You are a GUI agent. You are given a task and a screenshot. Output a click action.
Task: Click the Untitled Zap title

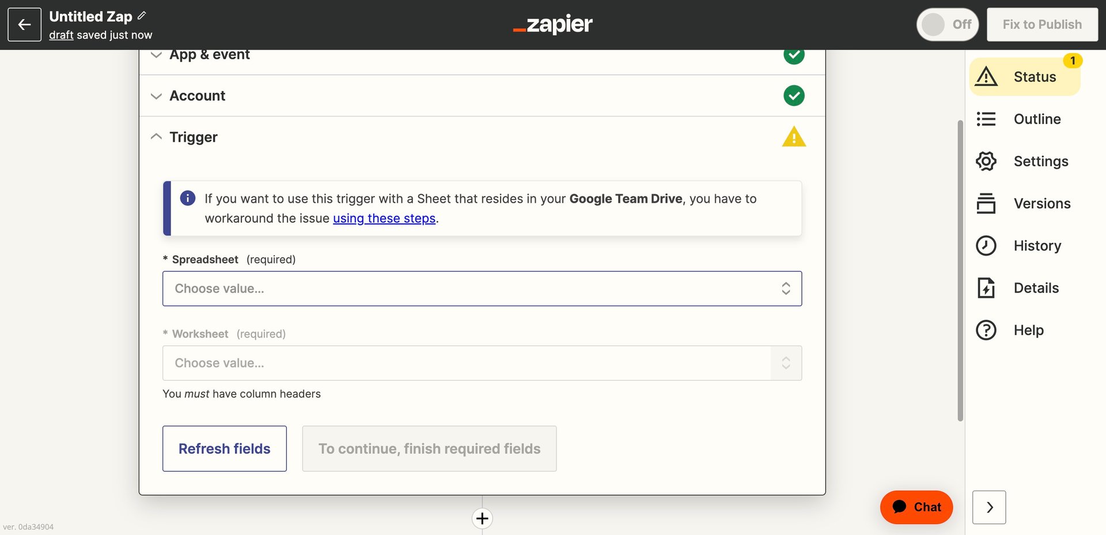[x=90, y=16]
